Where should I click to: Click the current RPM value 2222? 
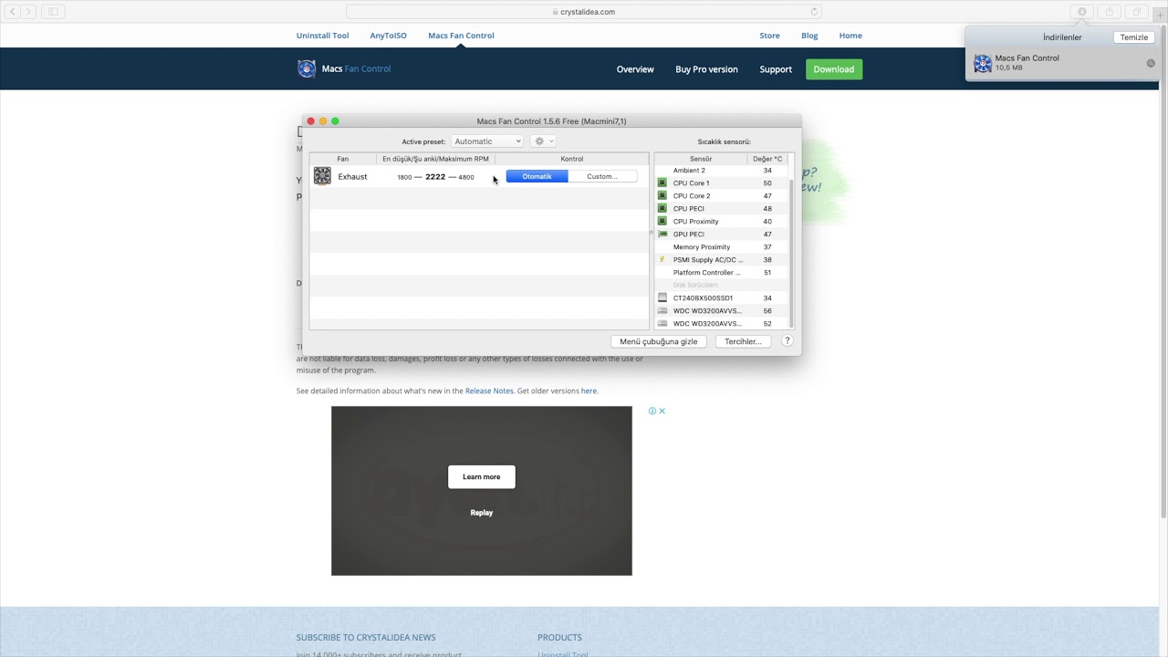(435, 177)
